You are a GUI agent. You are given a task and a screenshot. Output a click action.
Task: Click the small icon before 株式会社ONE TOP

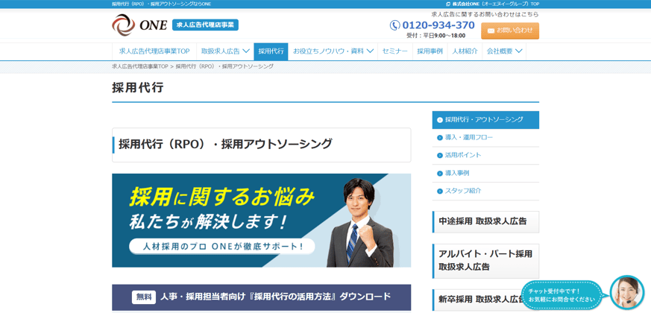click(x=447, y=4)
